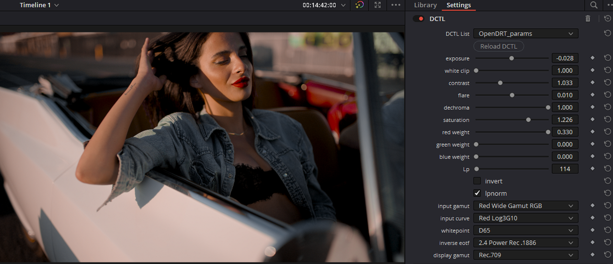Screen dimensions: 613x264
Task: Add keyframe for inverse eotf
Action: point(592,243)
